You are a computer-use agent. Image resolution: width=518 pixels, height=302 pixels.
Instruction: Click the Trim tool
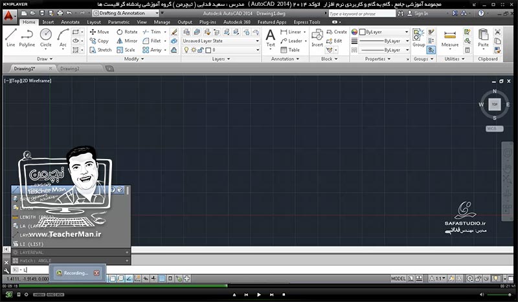click(152, 32)
